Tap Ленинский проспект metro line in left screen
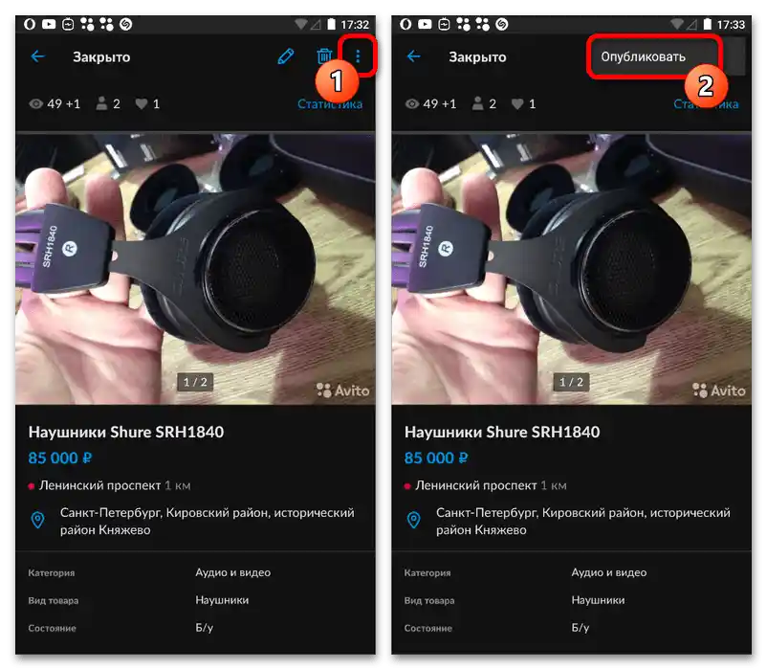The height and width of the screenshot is (670, 767). pos(110,485)
